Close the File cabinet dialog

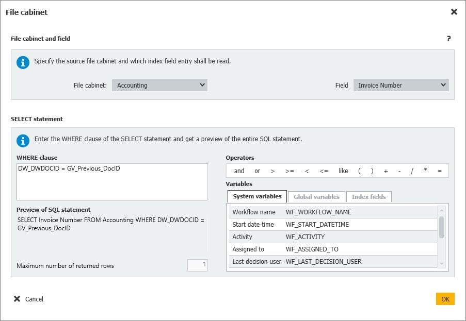[454, 12]
